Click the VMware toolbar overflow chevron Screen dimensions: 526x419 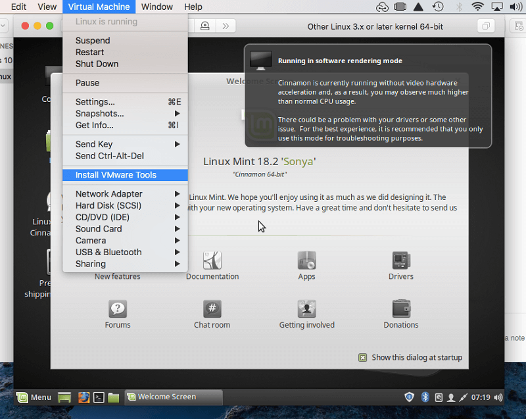pos(226,26)
